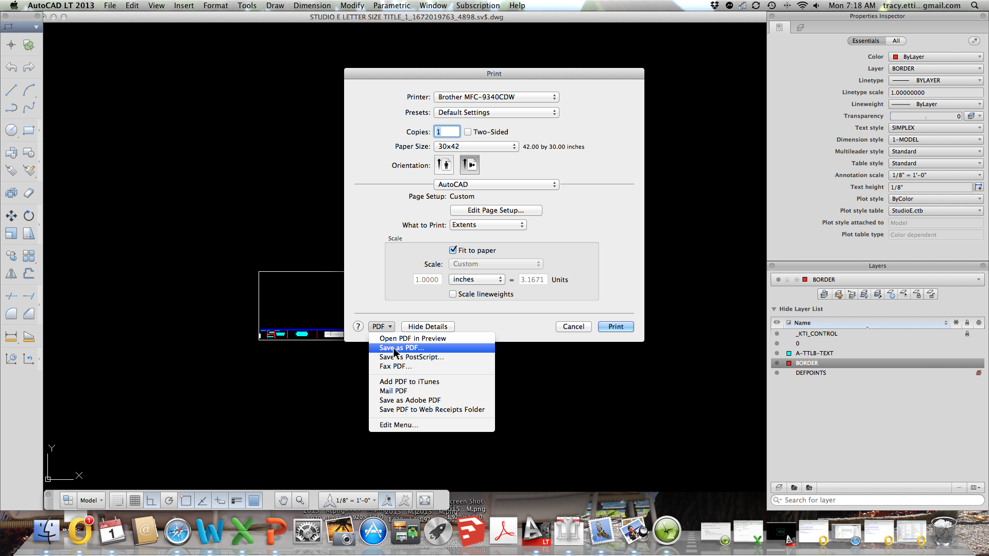Choose Open PDF in Preview
This screenshot has width=989, height=556.
click(432, 338)
